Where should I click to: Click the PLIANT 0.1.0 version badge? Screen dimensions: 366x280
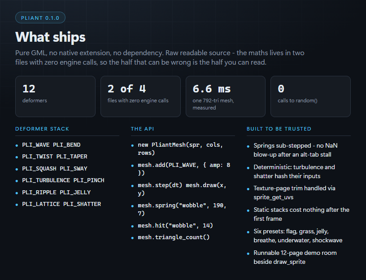tap(40, 18)
